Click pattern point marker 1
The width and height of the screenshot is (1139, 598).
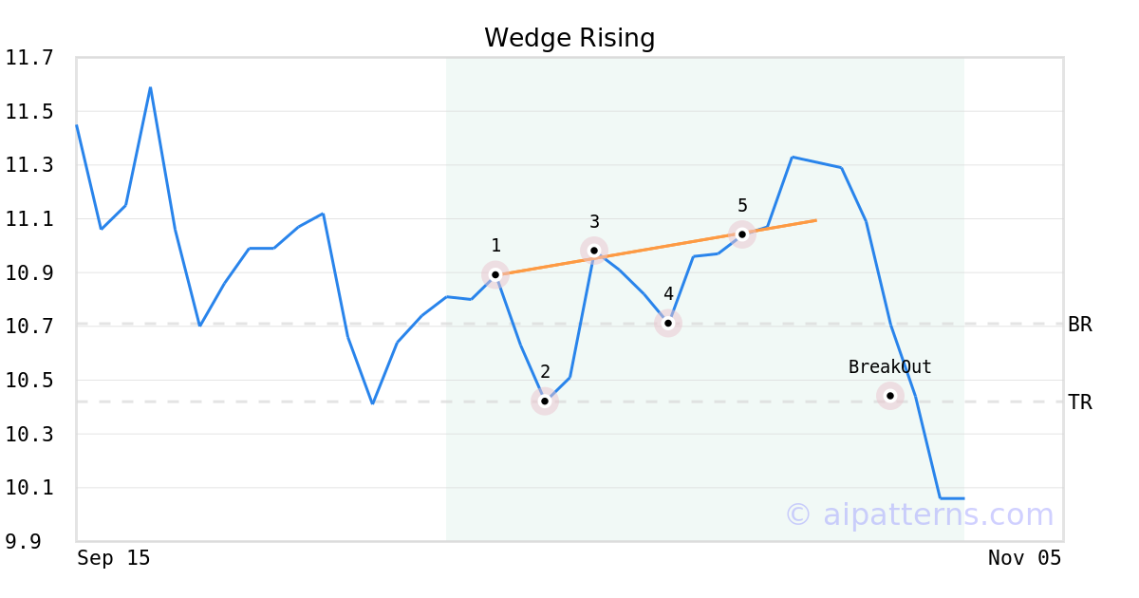point(495,274)
